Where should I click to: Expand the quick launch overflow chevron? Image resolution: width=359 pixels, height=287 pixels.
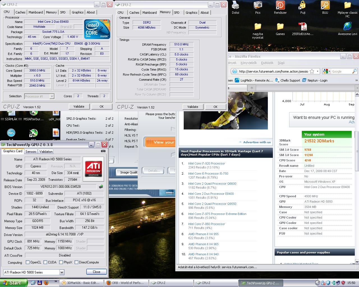(56, 281)
